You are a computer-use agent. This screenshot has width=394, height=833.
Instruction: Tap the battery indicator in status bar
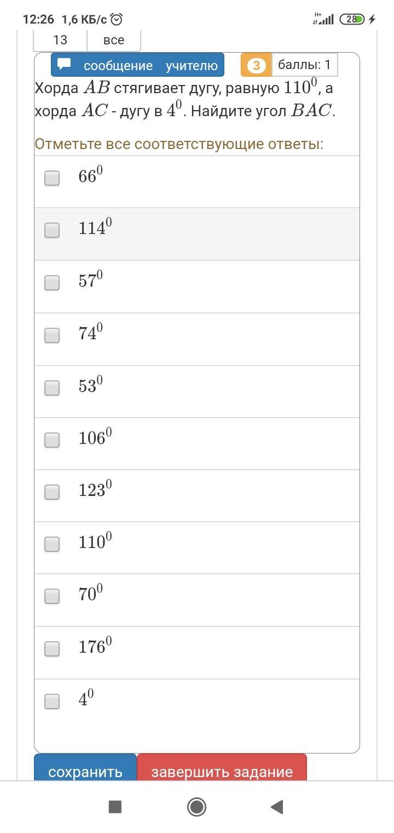pos(352,19)
